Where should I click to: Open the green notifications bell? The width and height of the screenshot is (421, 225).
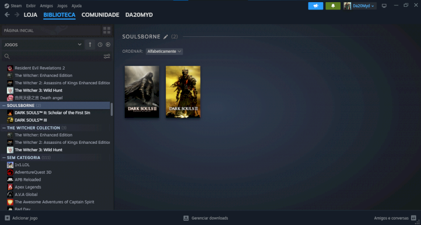tap(333, 6)
